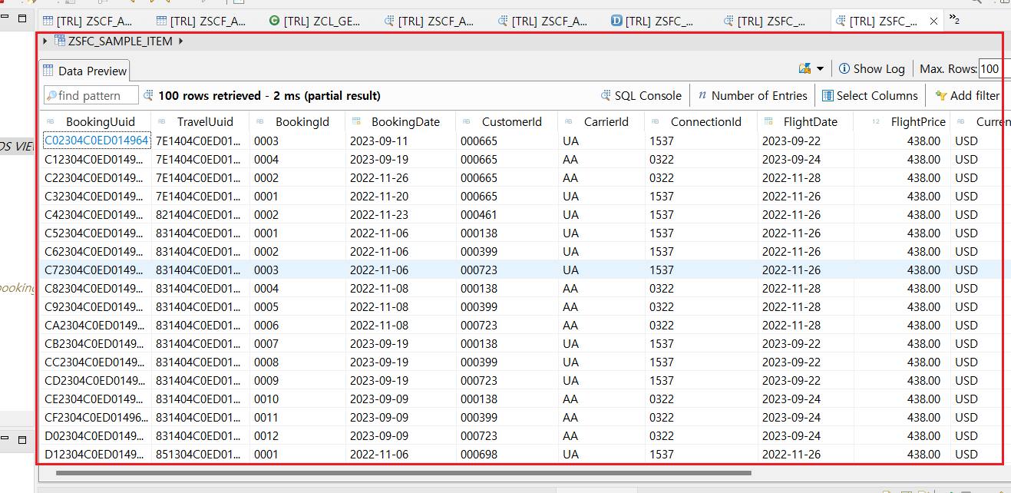Select the Data Preview tab

(x=84, y=71)
